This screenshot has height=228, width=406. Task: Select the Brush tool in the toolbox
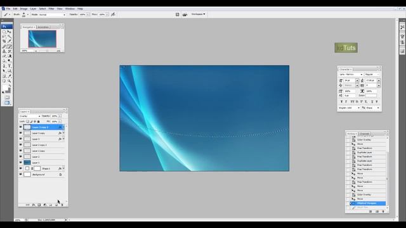coord(10,46)
